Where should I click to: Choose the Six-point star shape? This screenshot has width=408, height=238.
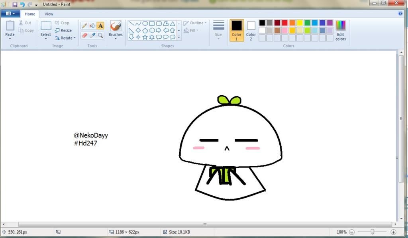[x=152, y=37]
